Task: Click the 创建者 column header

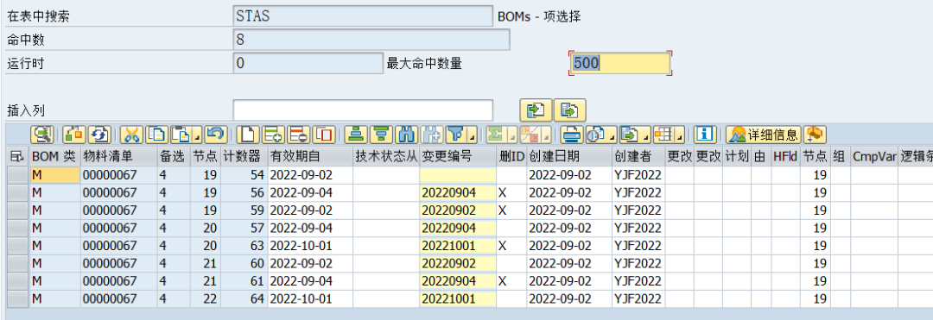Action: 638,157
